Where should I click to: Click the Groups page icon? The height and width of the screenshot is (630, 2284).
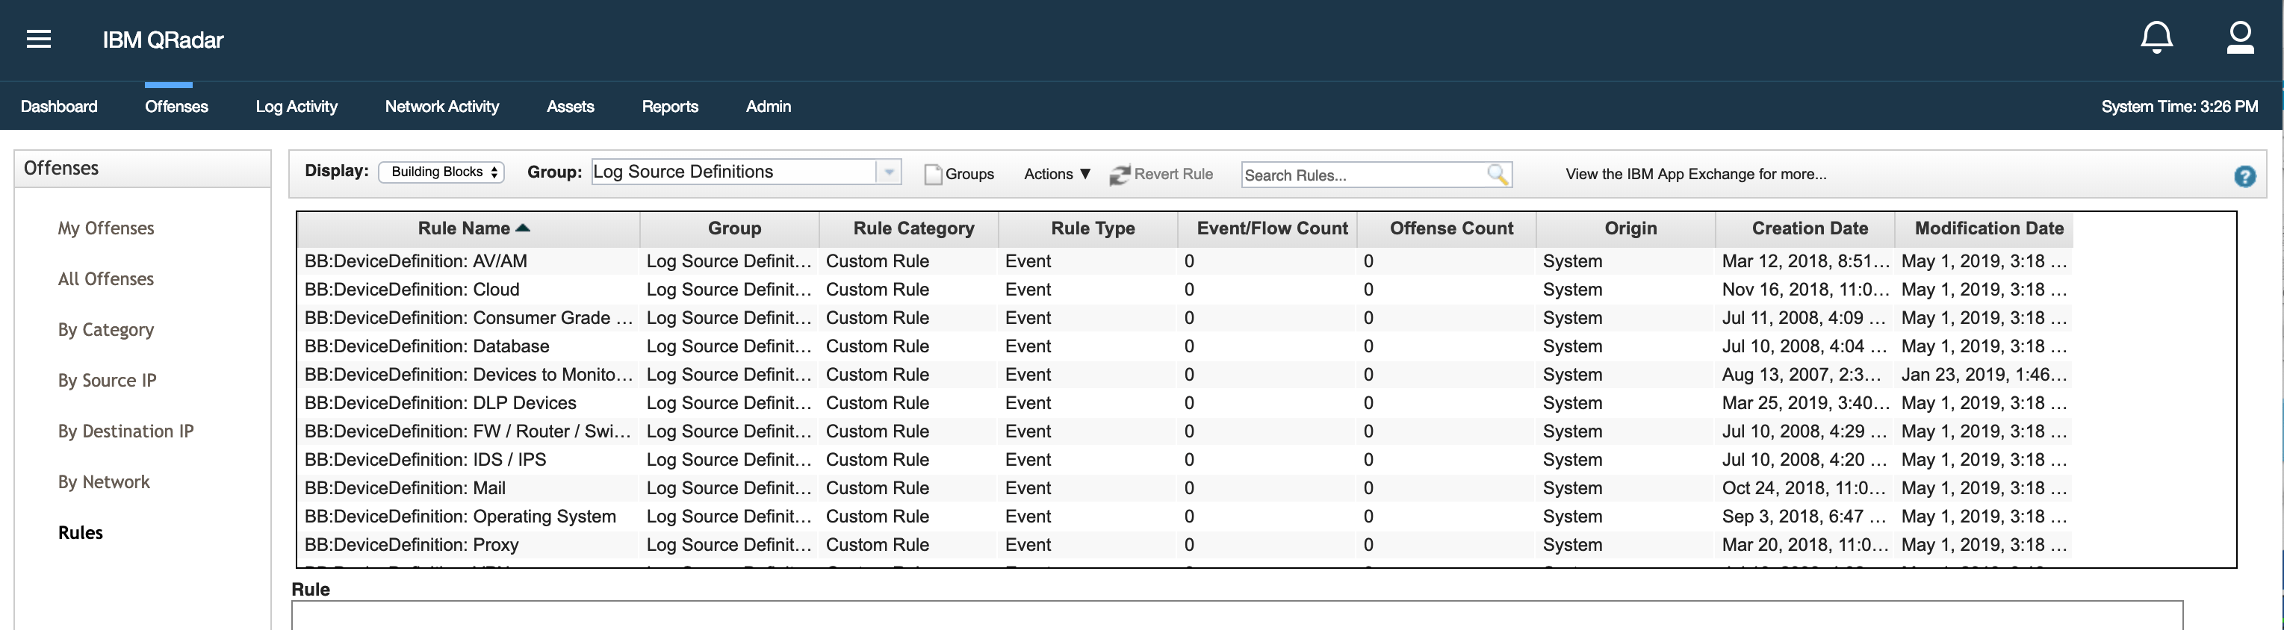click(x=933, y=175)
